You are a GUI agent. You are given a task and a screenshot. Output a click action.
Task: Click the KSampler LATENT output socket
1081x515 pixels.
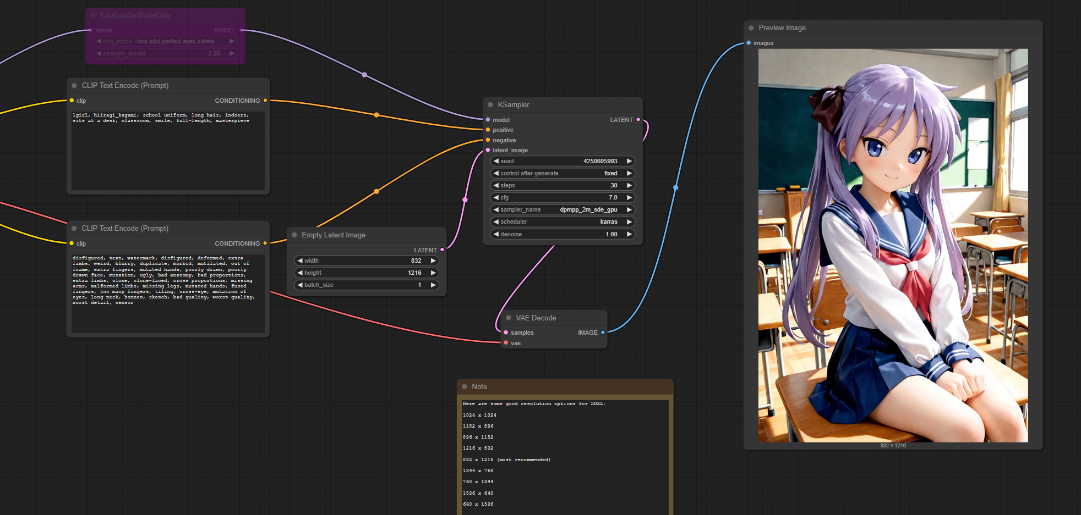[x=638, y=120]
